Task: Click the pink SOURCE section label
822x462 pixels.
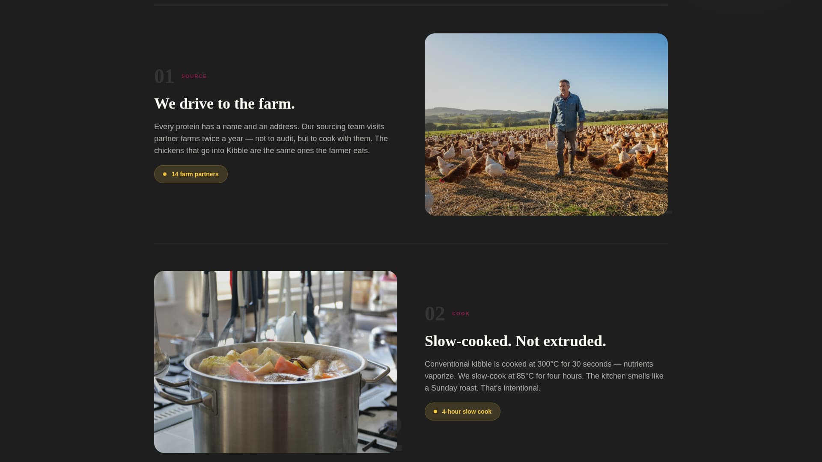Action: [194, 76]
